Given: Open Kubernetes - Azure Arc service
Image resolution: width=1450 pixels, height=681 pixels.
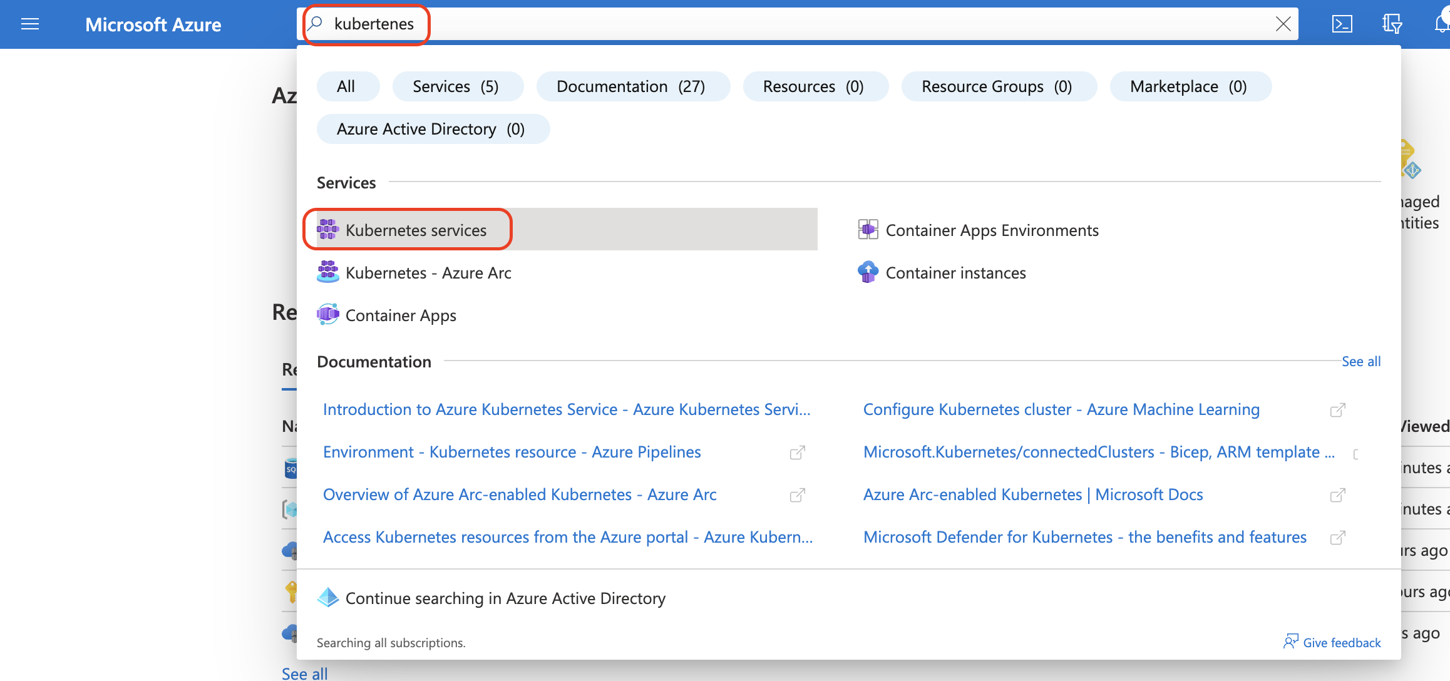Looking at the screenshot, I should click(428, 273).
